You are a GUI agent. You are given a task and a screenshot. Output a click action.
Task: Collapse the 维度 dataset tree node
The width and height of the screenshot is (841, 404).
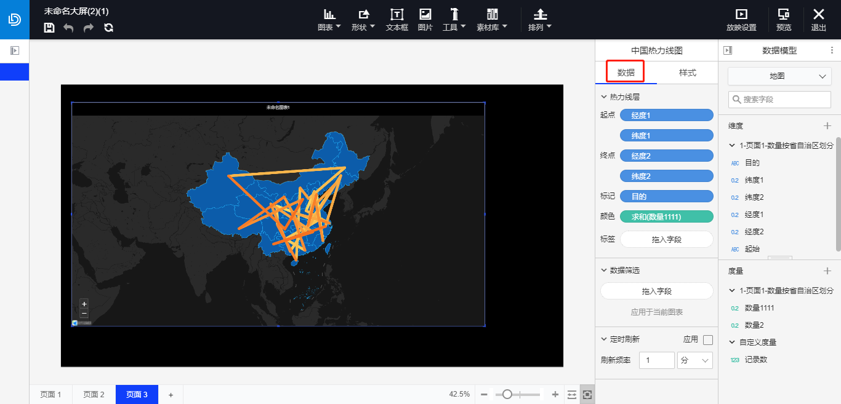tap(732, 146)
